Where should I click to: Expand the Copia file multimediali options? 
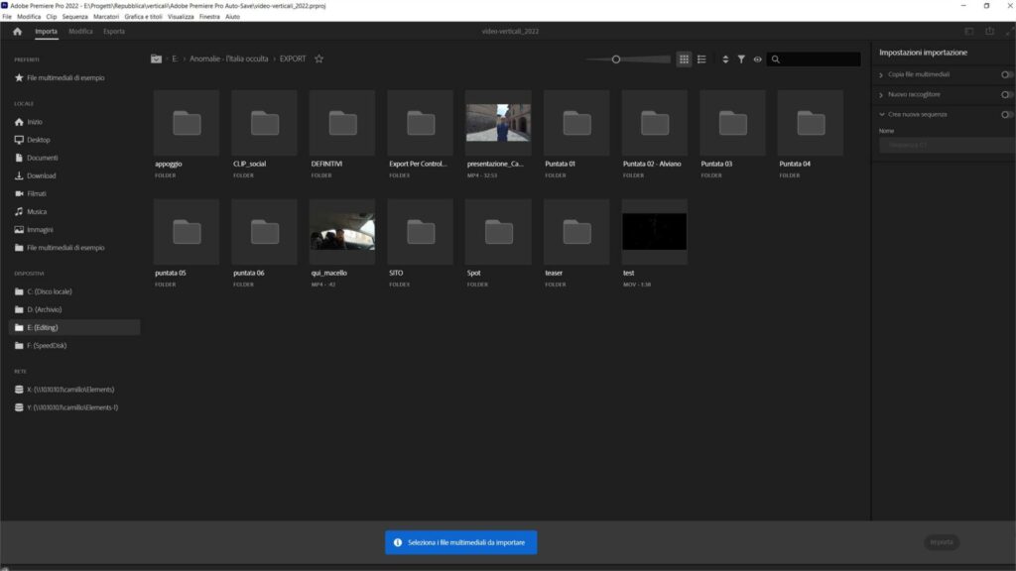[882, 75]
